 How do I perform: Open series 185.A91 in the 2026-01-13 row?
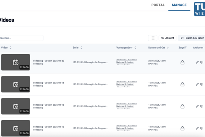click(90, 128)
